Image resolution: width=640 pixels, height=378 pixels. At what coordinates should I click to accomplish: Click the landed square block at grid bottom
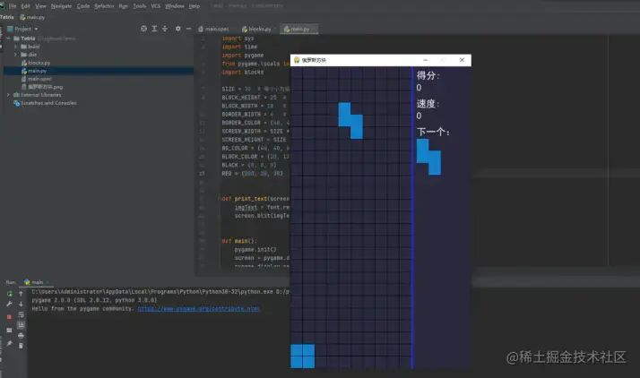tap(302, 356)
